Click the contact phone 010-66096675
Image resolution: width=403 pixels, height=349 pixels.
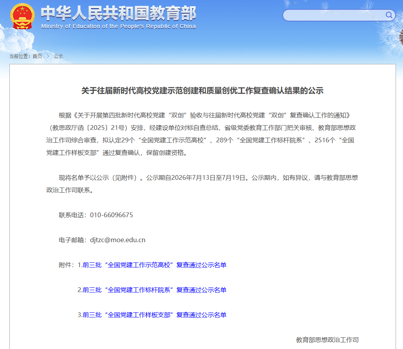(111, 215)
